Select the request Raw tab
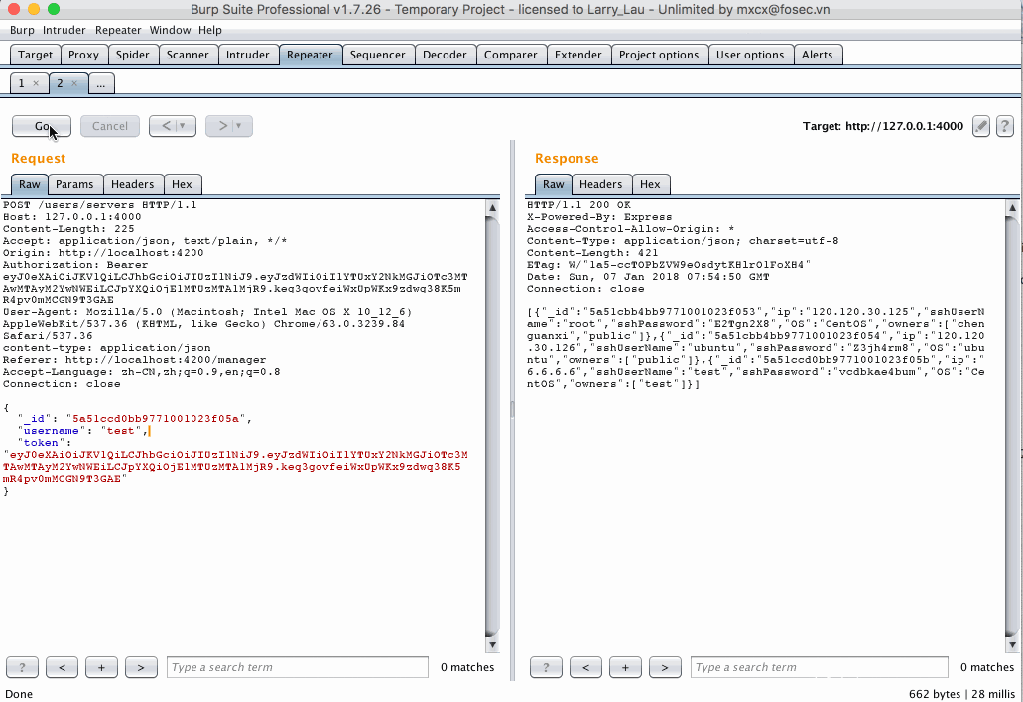 click(30, 184)
